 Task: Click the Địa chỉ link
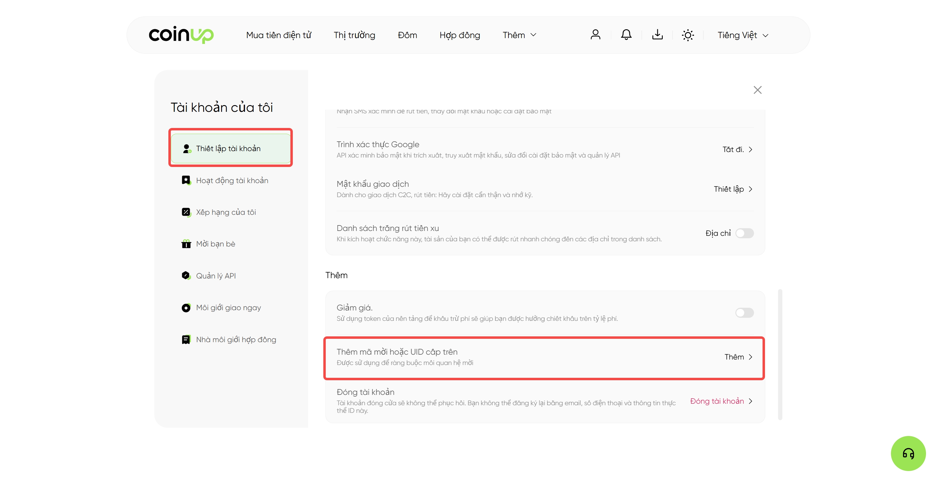point(718,233)
